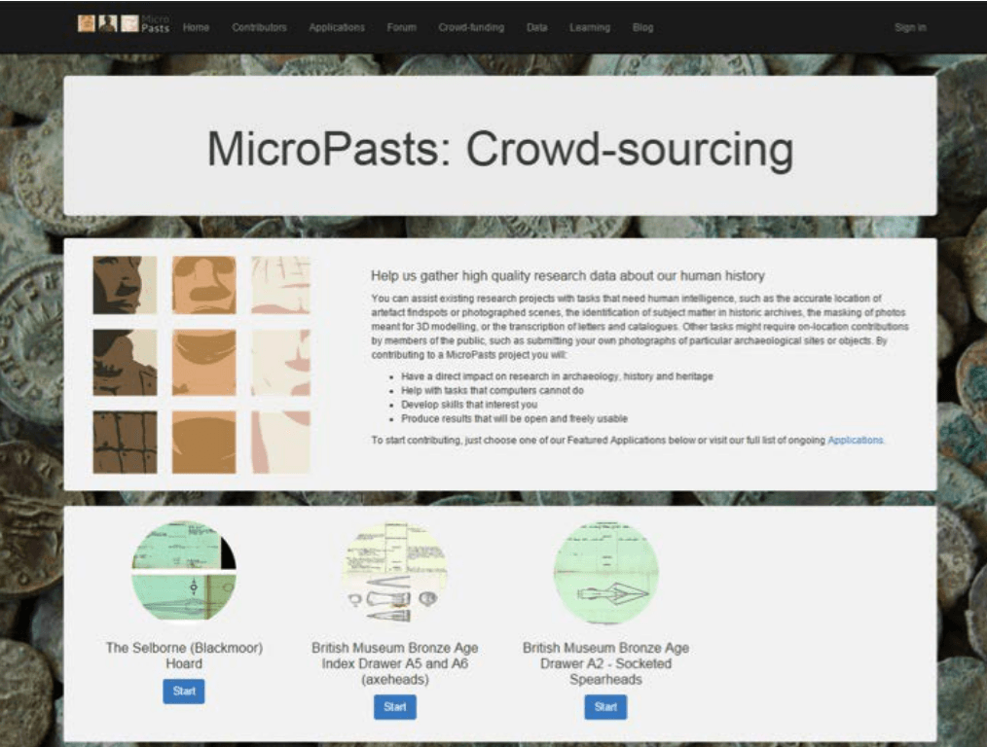Go to Applications in the navbar
987x747 pixels.
coord(337,27)
